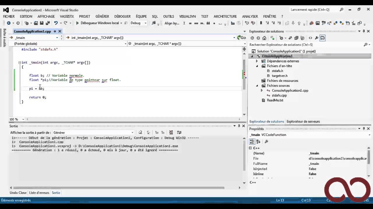Select the ConsoleApplication1.cpp editor tab
The height and width of the screenshot is (209, 373).
click(32, 31)
